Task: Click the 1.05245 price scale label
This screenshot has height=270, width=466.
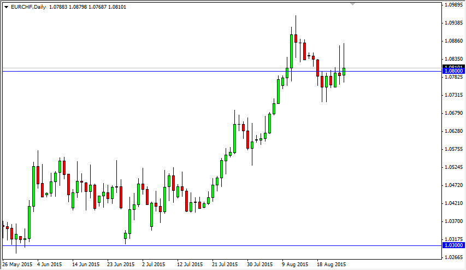Action: click(454, 167)
